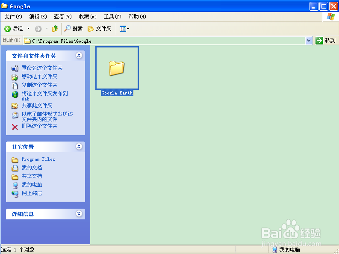Click 将这个文件夹发布到 Web link
This screenshot has width=339, height=254.
click(x=45, y=96)
